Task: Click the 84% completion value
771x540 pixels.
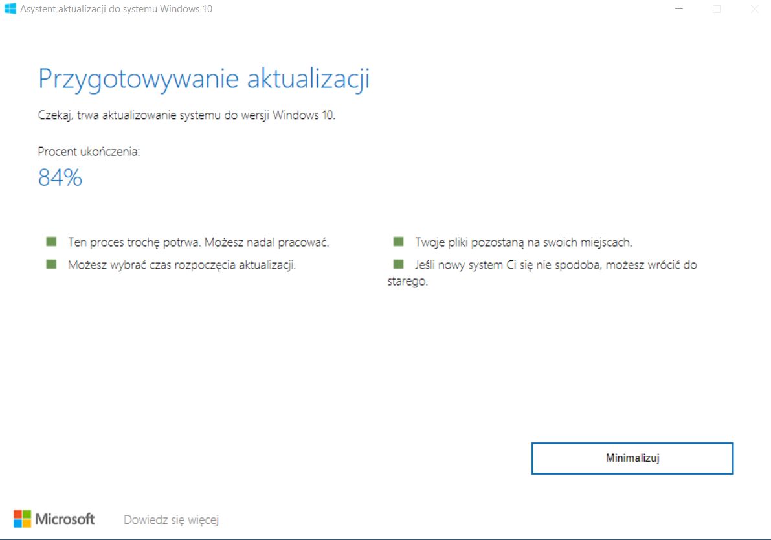Action: click(x=60, y=177)
